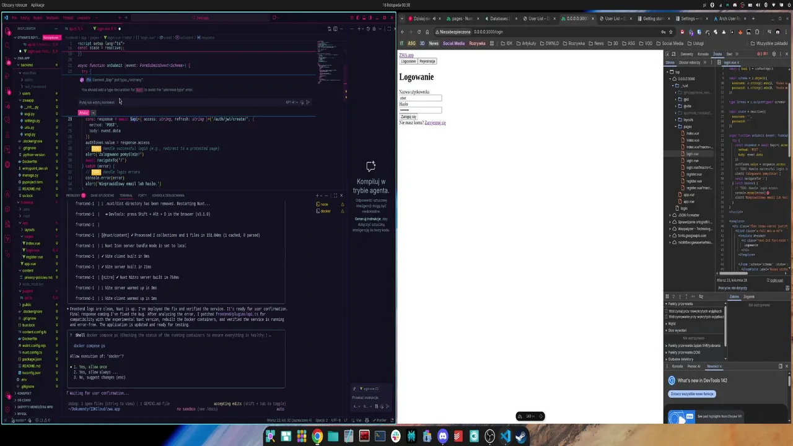Viewport: 793px width, 446px height.
Task: Open the Chrome icon in the dock
Action: click(x=317, y=437)
